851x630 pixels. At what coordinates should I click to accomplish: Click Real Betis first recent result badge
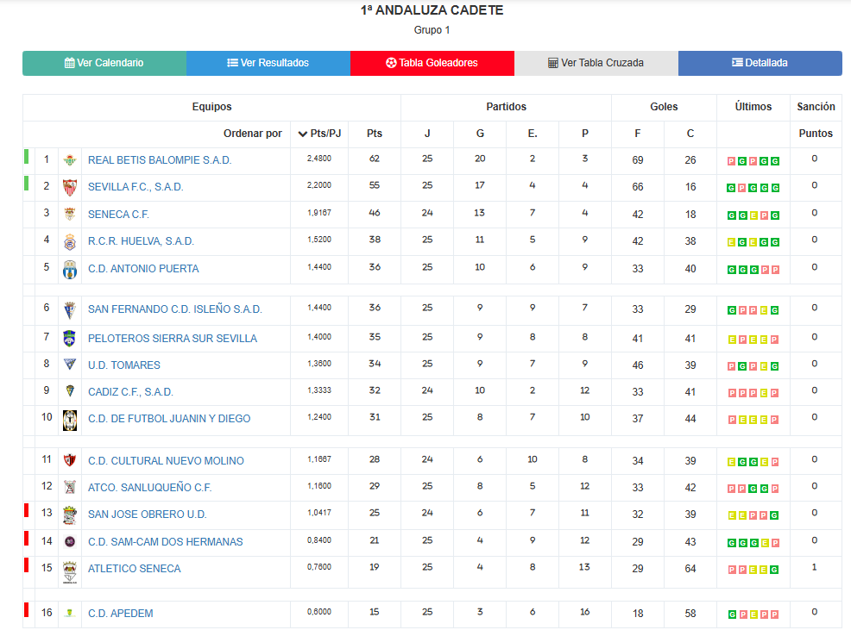pos(732,161)
